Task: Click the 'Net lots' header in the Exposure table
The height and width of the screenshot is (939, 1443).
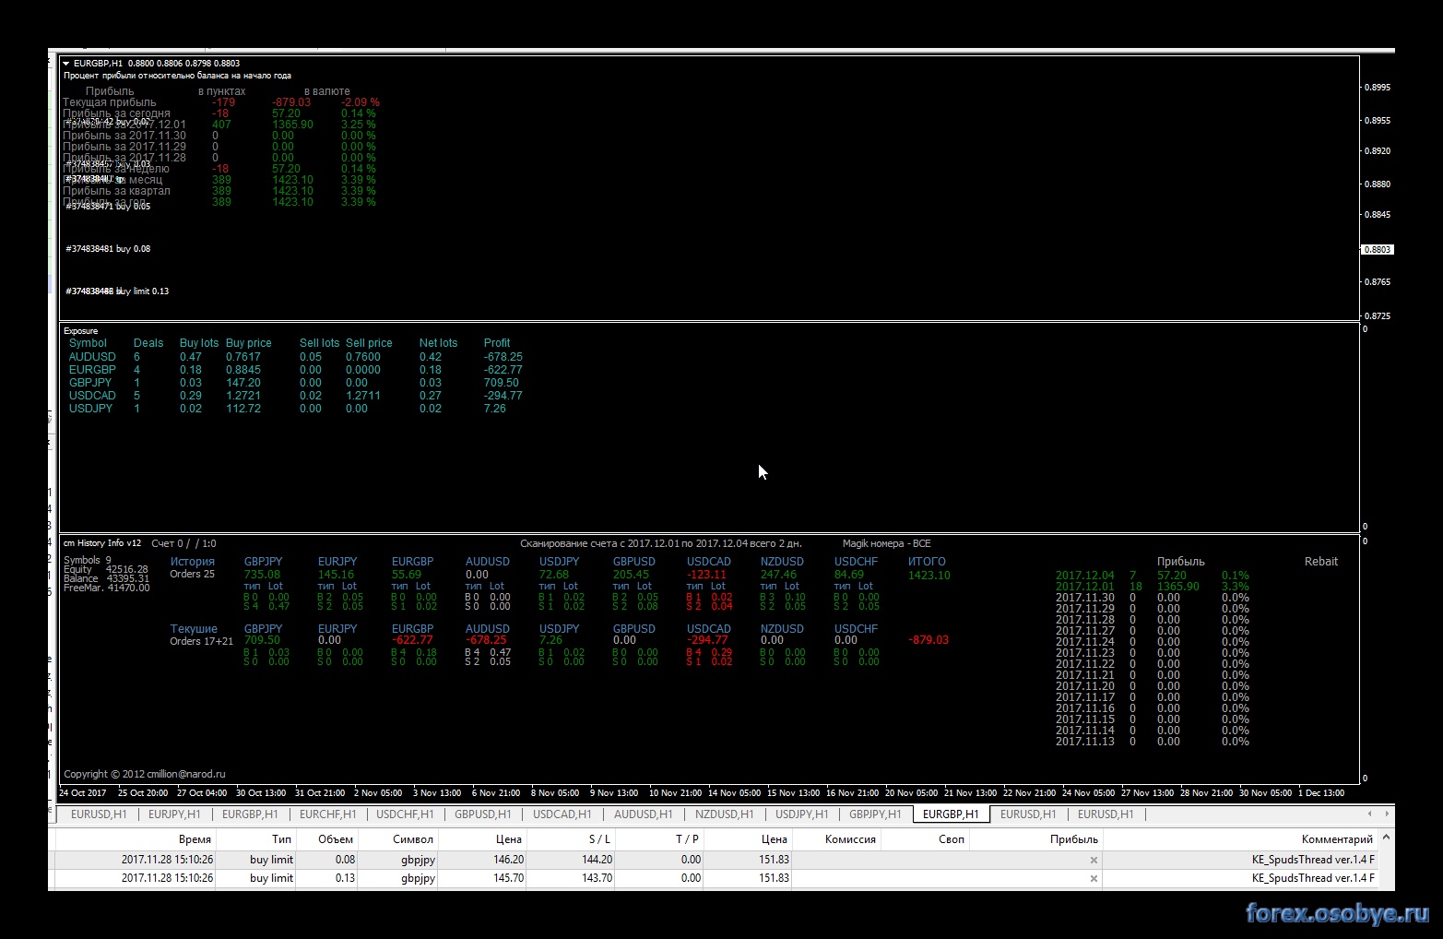Action: (439, 343)
